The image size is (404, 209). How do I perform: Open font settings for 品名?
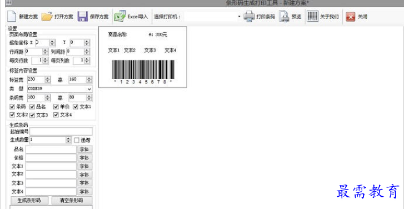85,150
